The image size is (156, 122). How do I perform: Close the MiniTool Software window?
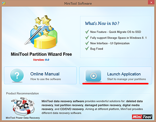(151, 2)
